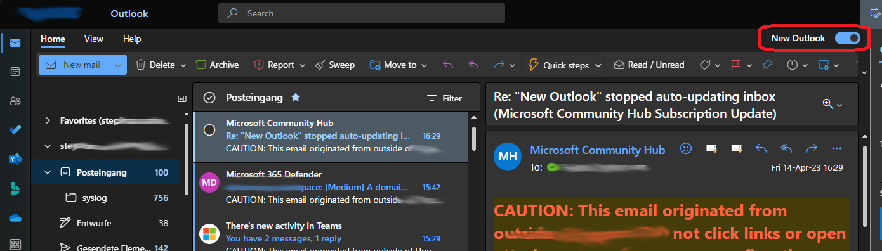The height and width of the screenshot is (251, 882).
Task: Select the Microsoft Community Hub message circle
Action: coord(209,129)
